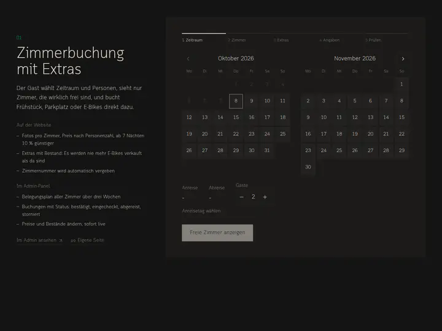Choose November 5 in calendar
The width and height of the screenshot is (442, 331).
point(355,101)
